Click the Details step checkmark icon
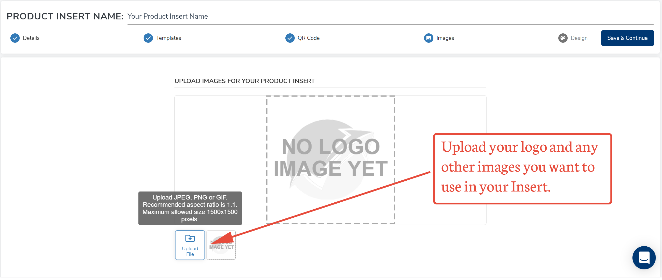Viewport: 662px width, 280px height. 15,38
